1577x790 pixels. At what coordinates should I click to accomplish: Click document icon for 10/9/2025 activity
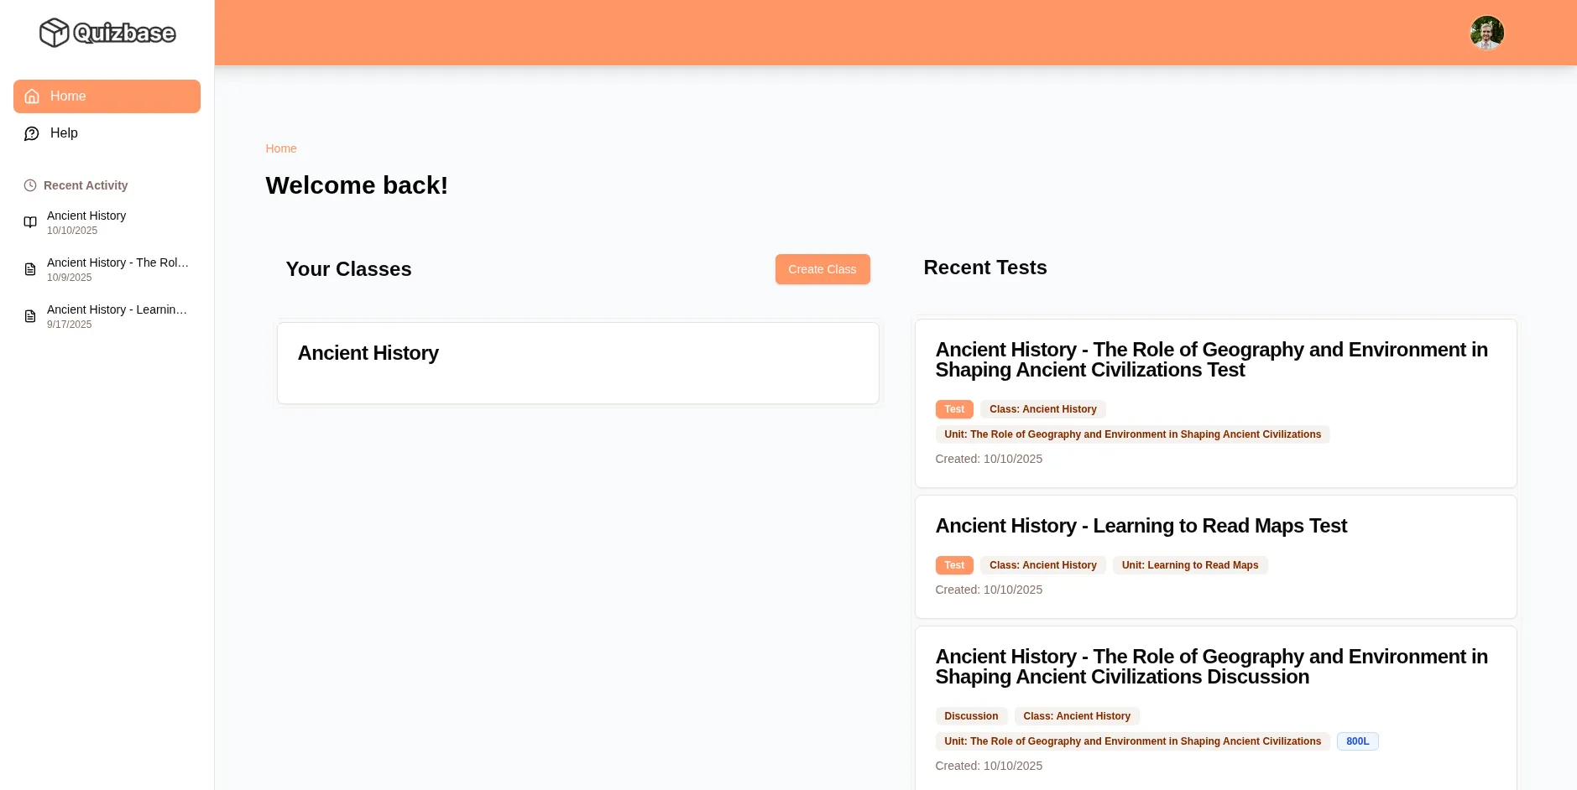coord(30,269)
